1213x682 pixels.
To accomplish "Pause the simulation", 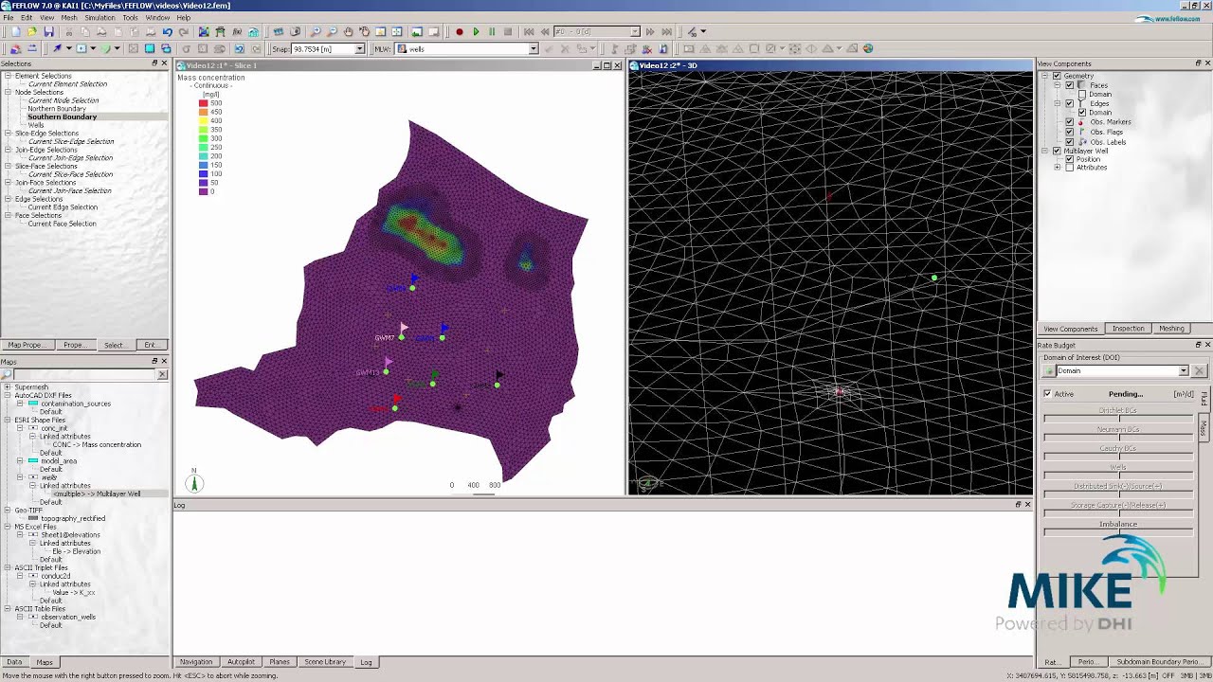I will [492, 31].
